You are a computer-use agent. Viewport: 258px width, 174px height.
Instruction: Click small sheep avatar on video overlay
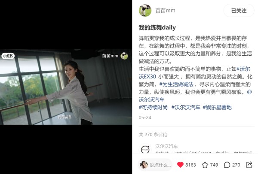pos(124,56)
